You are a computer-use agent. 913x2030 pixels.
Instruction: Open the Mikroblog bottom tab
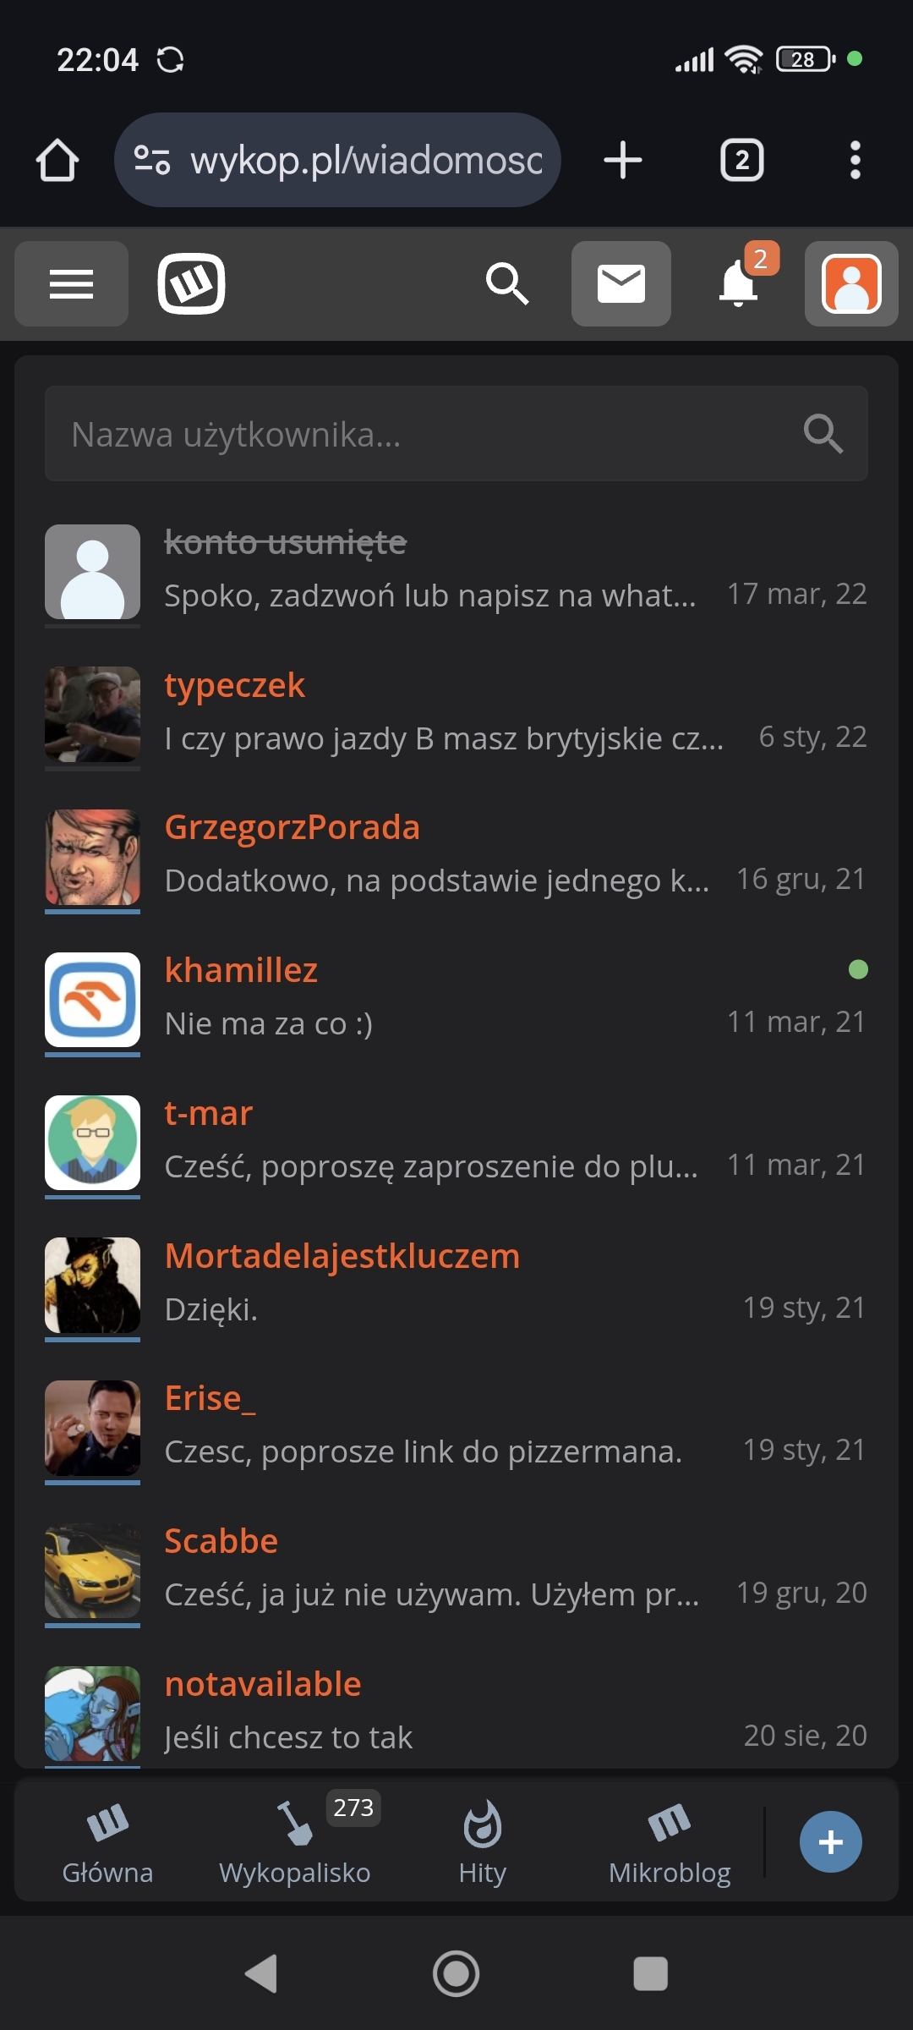[x=670, y=1843]
